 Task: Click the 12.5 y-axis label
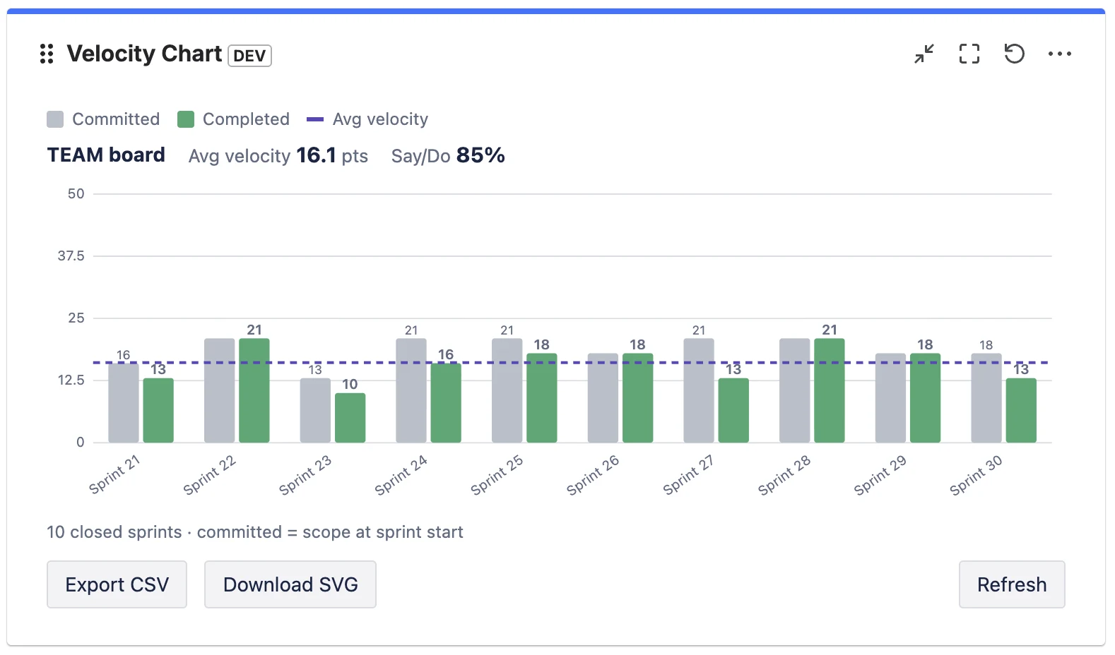coord(71,380)
